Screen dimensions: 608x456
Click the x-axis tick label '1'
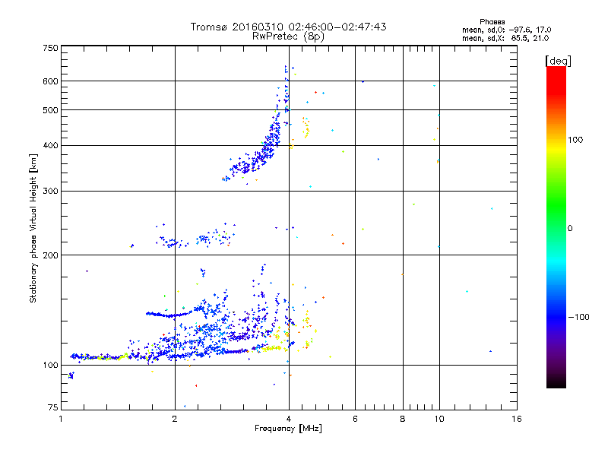point(61,419)
